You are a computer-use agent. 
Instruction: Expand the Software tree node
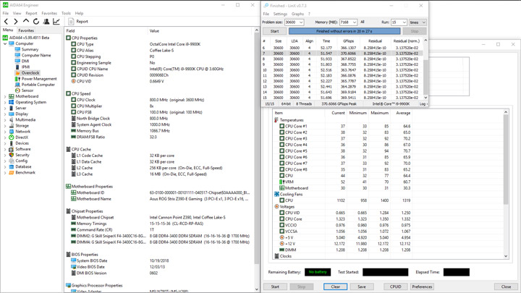[5, 149]
